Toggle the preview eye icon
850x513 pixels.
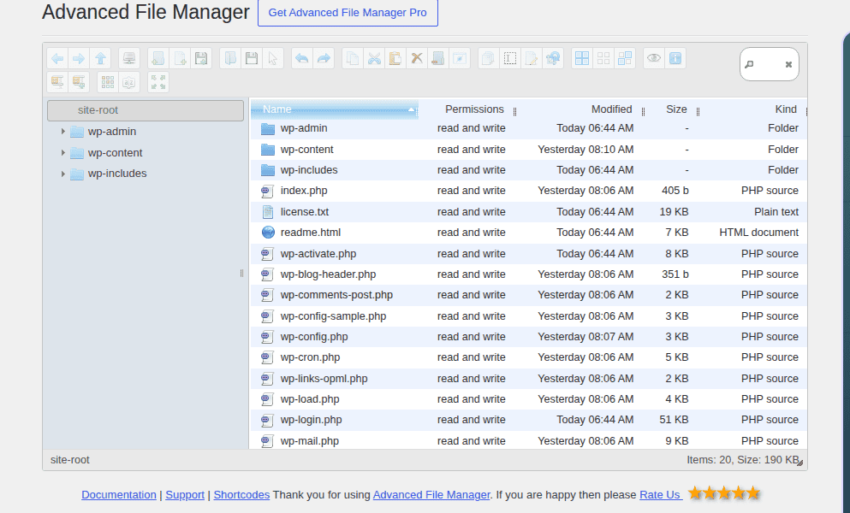(654, 58)
